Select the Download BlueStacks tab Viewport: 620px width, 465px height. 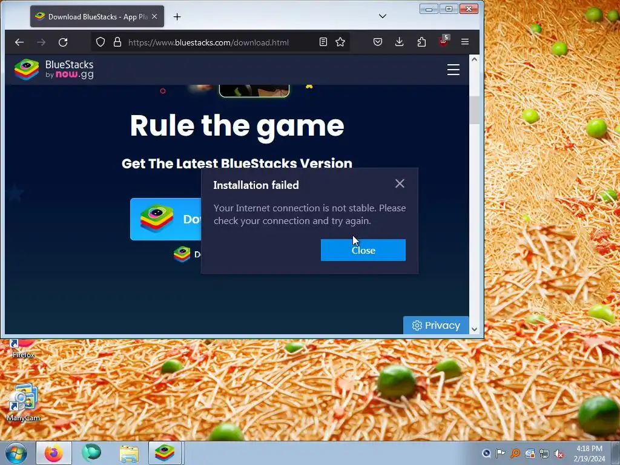97,16
